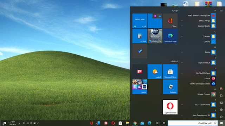Viewport: 225px width, 126px height.
Task: Launch the Opera Browser tile
Action: [x=170, y=107]
